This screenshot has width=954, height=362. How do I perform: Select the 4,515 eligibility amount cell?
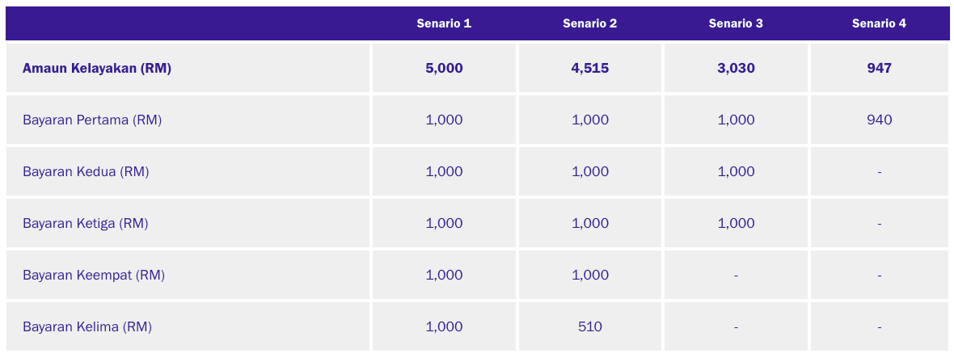(589, 69)
